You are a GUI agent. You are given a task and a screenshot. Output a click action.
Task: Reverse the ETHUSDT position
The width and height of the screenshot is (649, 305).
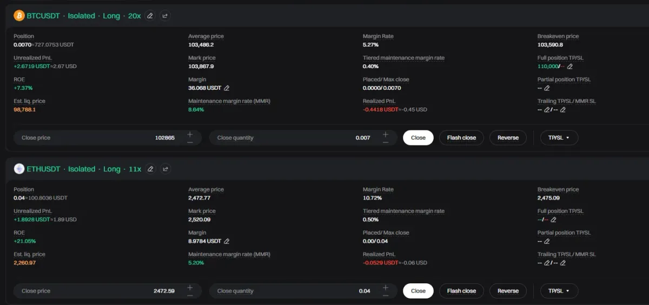tap(508, 291)
